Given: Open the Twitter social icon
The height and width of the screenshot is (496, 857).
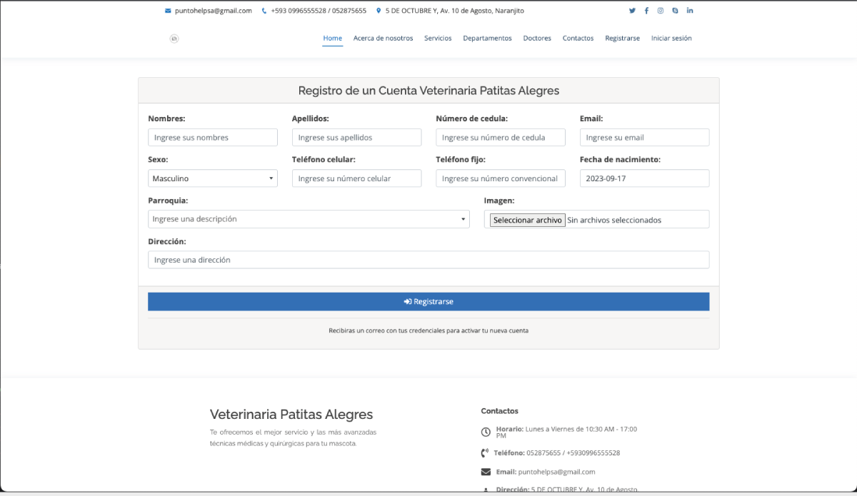Looking at the screenshot, I should [632, 11].
